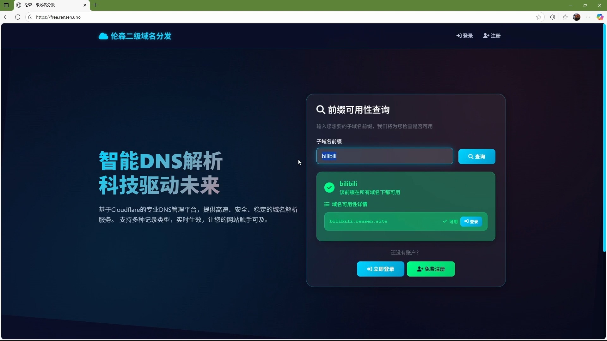Click the 还没有账户? text
This screenshot has width=607, height=341.
[x=405, y=253]
